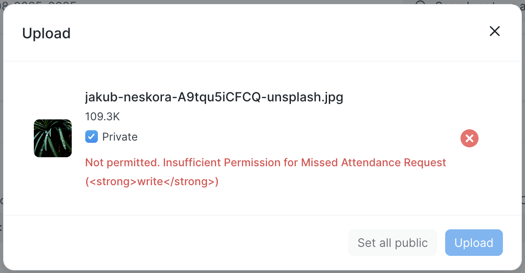The image size is (525, 273).
Task: Click the blue Upload button
Action: (474, 243)
